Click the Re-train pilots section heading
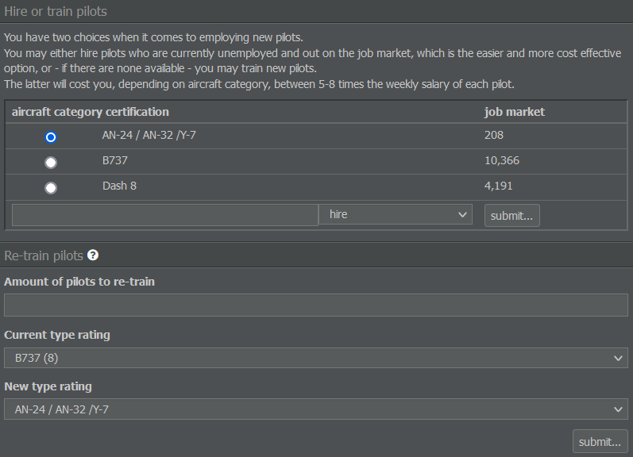 (x=44, y=255)
